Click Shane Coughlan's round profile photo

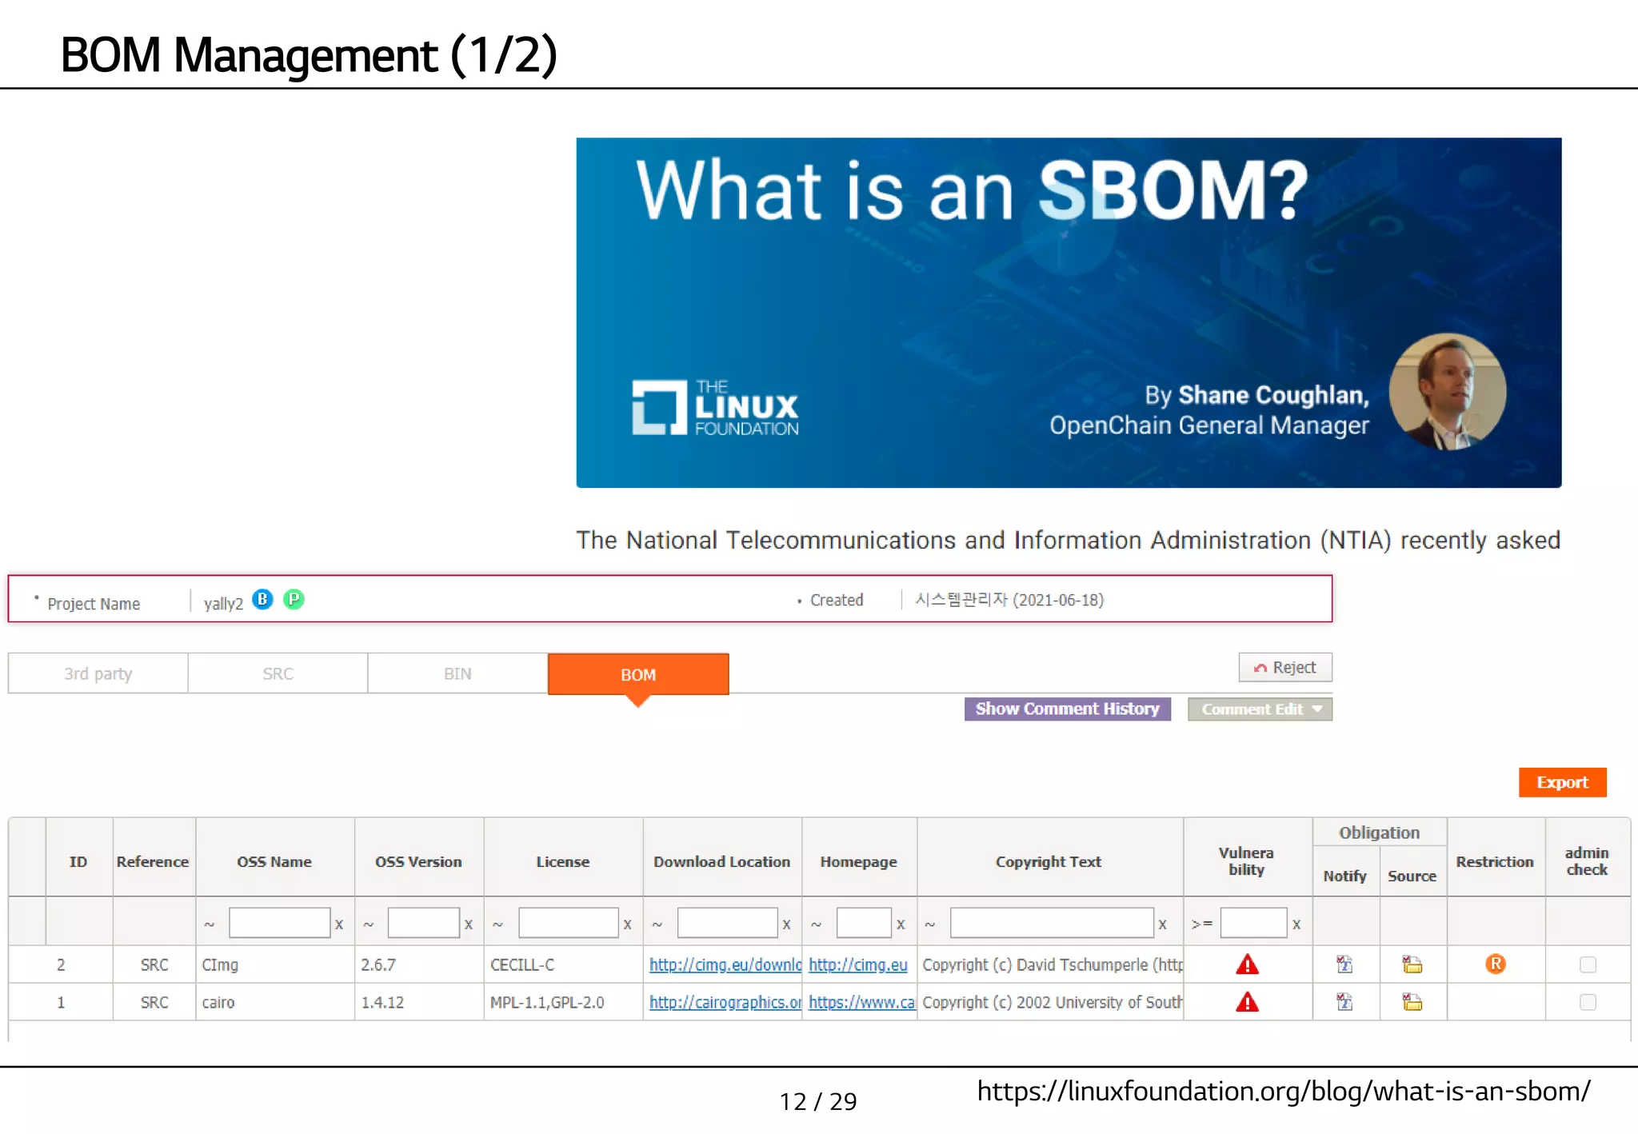[1447, 392]
